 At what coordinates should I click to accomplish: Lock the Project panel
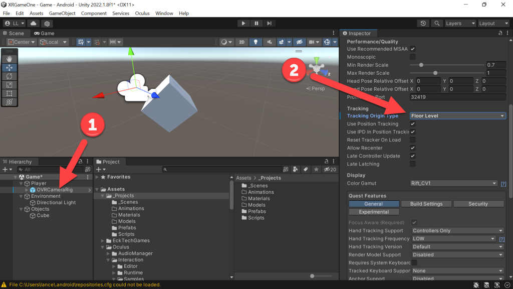[x=326, y=162]
